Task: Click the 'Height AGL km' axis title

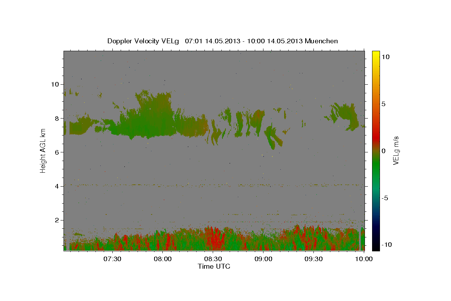Action: tap(43, 150)
